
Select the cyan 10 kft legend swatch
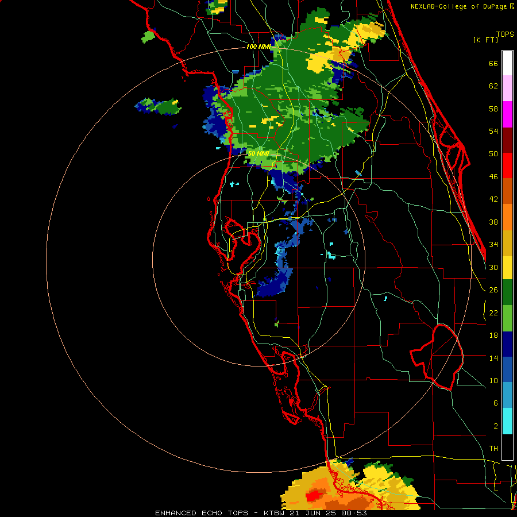507,421
